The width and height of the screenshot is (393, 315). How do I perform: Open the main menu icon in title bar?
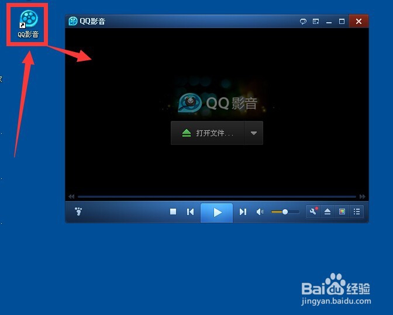tap(316, 22)
